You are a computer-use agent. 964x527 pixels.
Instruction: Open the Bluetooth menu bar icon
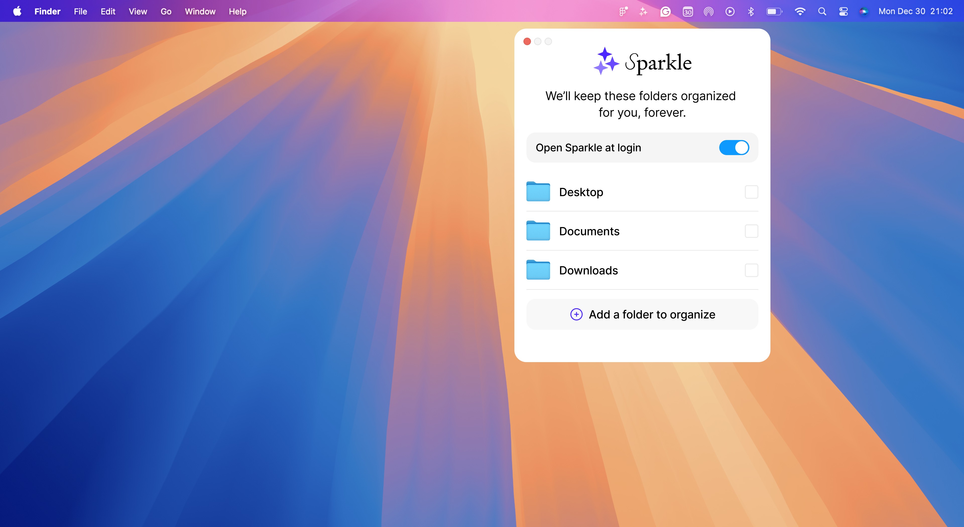click(751, 12)
